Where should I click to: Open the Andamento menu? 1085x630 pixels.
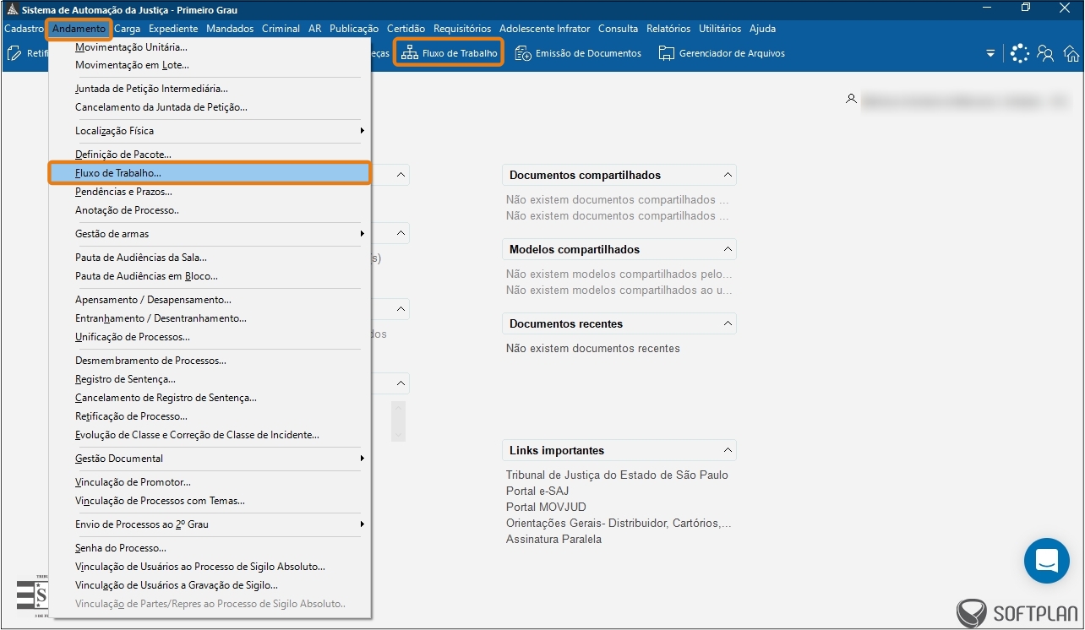(x=79, y=29)
